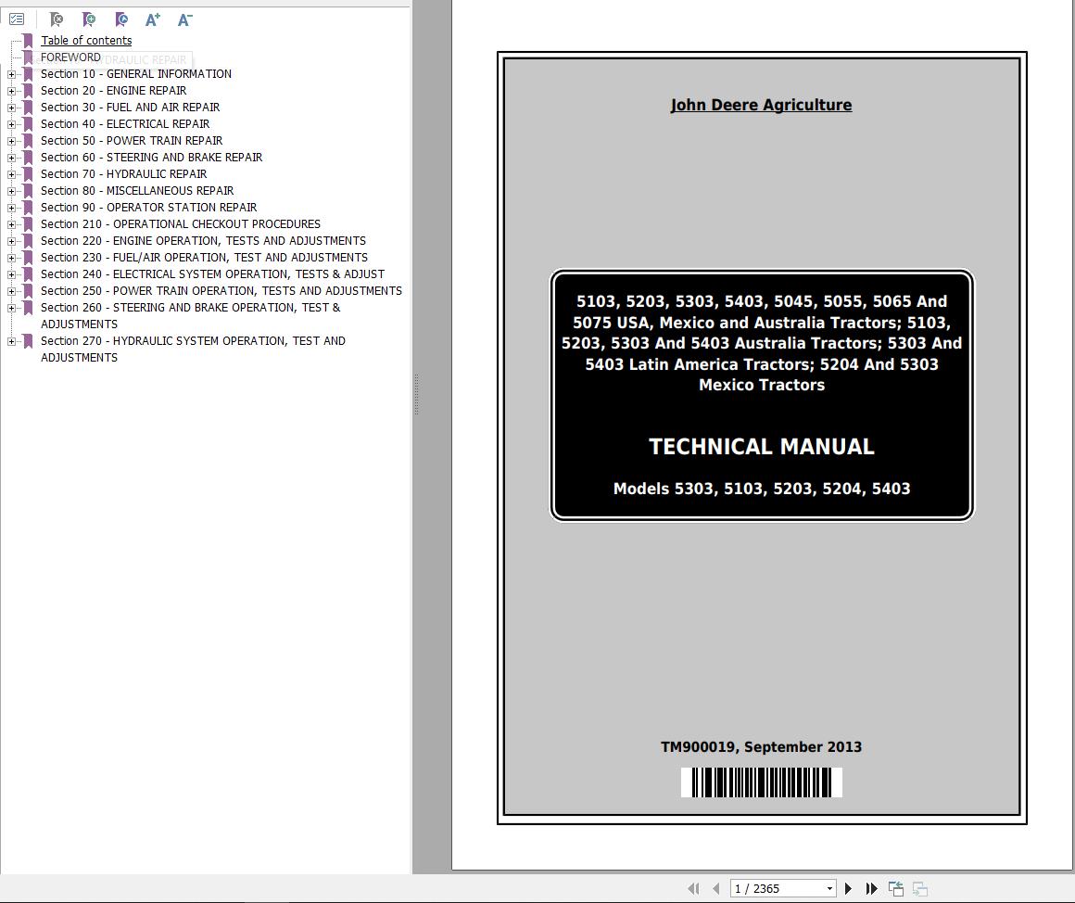
Task: Open the page number dropdown arrow
Action: click(829, 888)
